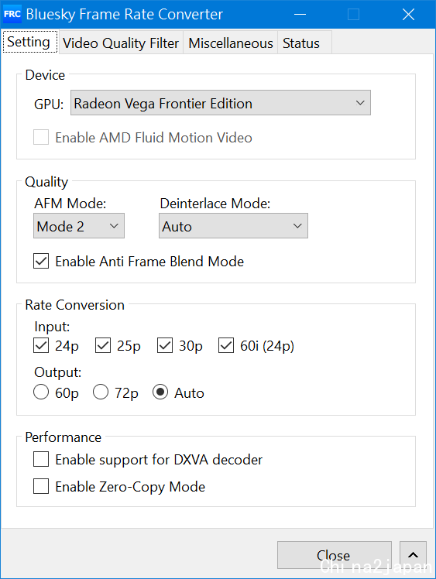Image resolution: width=436 pixels, height=579 pixels.
Task: Enable support for DXVA decoder
Action: coord(41,459)
